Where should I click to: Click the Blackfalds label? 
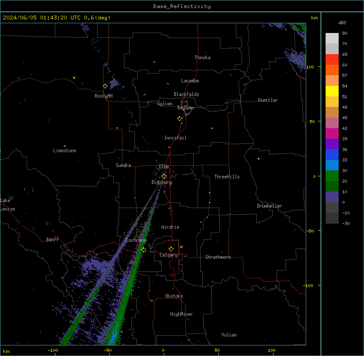186,94
